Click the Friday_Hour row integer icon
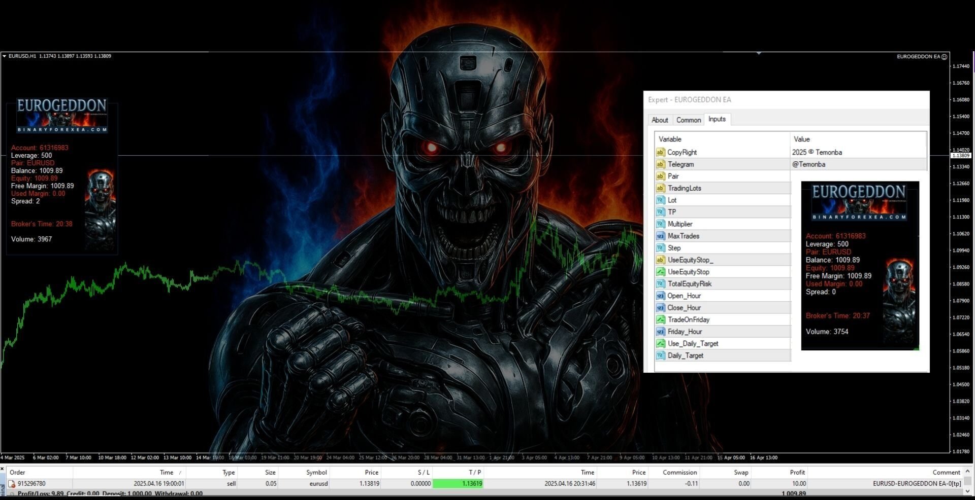975x500 pixels. point(660,332)
